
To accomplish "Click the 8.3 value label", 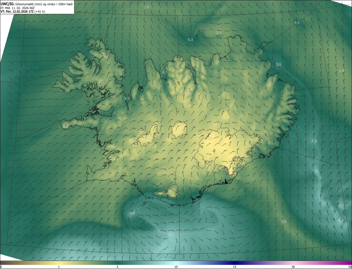I will (171, 235).
